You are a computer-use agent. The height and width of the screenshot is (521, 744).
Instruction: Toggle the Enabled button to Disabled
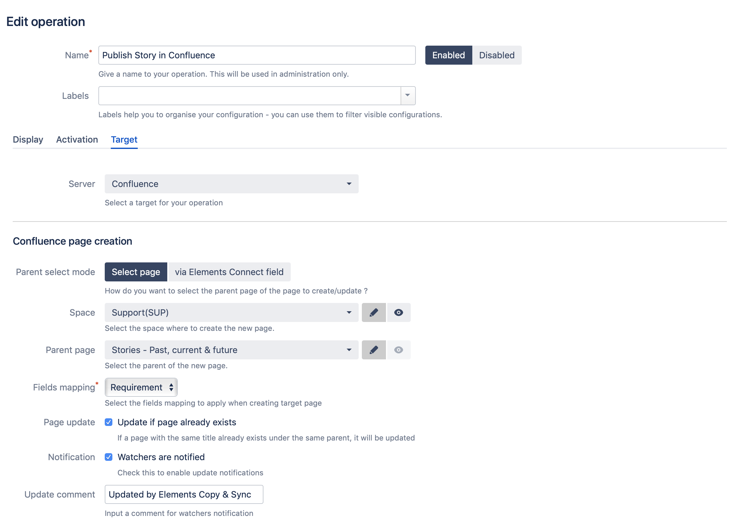click(x=496, y=55)
